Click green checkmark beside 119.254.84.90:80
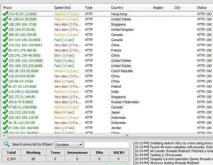The height and width of the screenshot is (165, 213). [x=5, y=76]
